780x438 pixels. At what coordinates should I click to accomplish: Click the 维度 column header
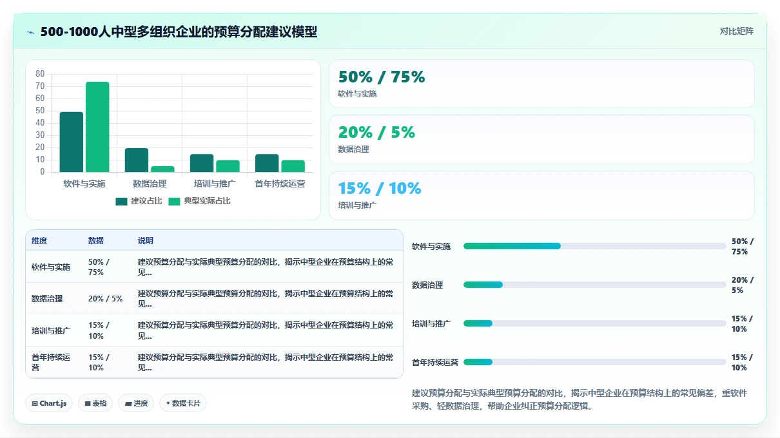coord(39,241)
